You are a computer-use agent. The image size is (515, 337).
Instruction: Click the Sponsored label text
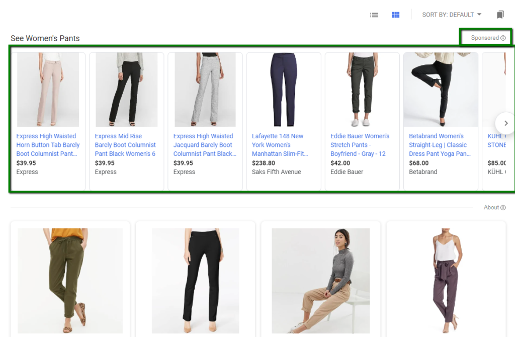click(x=485, y=38)
